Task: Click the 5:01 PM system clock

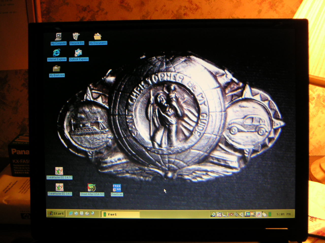Action: pyautogui.click(x=283, y=214)
